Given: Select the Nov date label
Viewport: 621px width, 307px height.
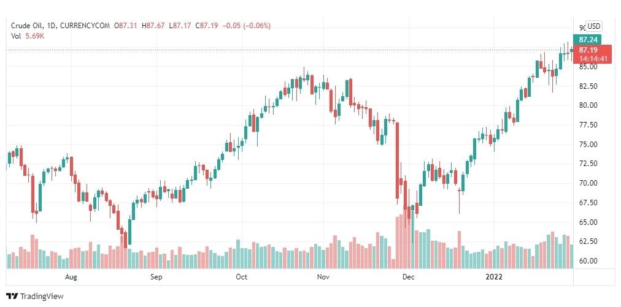Looking at the screenshot, I should [323, 277].
